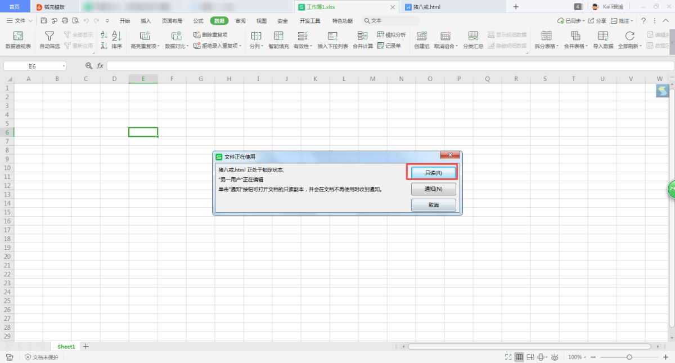Click the Read-Only (只读) button
This screenshot has height=363, width=675.
point(433,173)
